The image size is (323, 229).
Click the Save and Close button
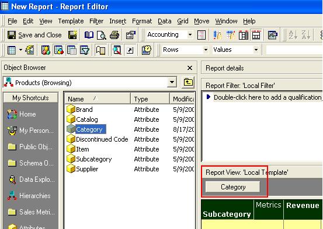point(34,35)
